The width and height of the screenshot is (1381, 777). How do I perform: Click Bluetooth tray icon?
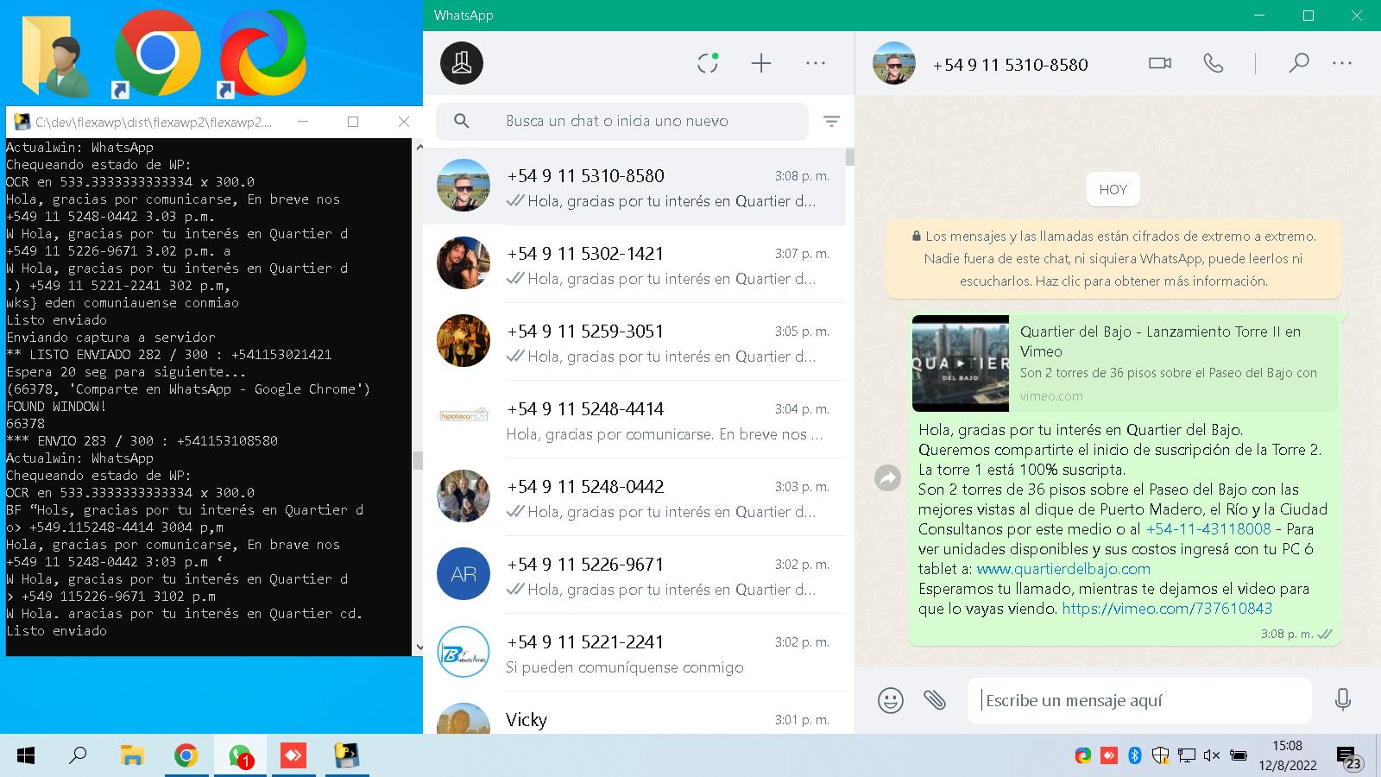click(1135, 755)
